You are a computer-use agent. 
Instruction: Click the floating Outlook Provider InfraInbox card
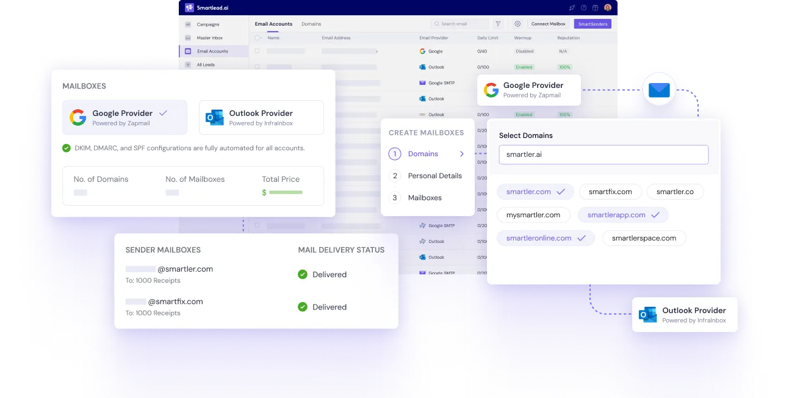point(685,315)
